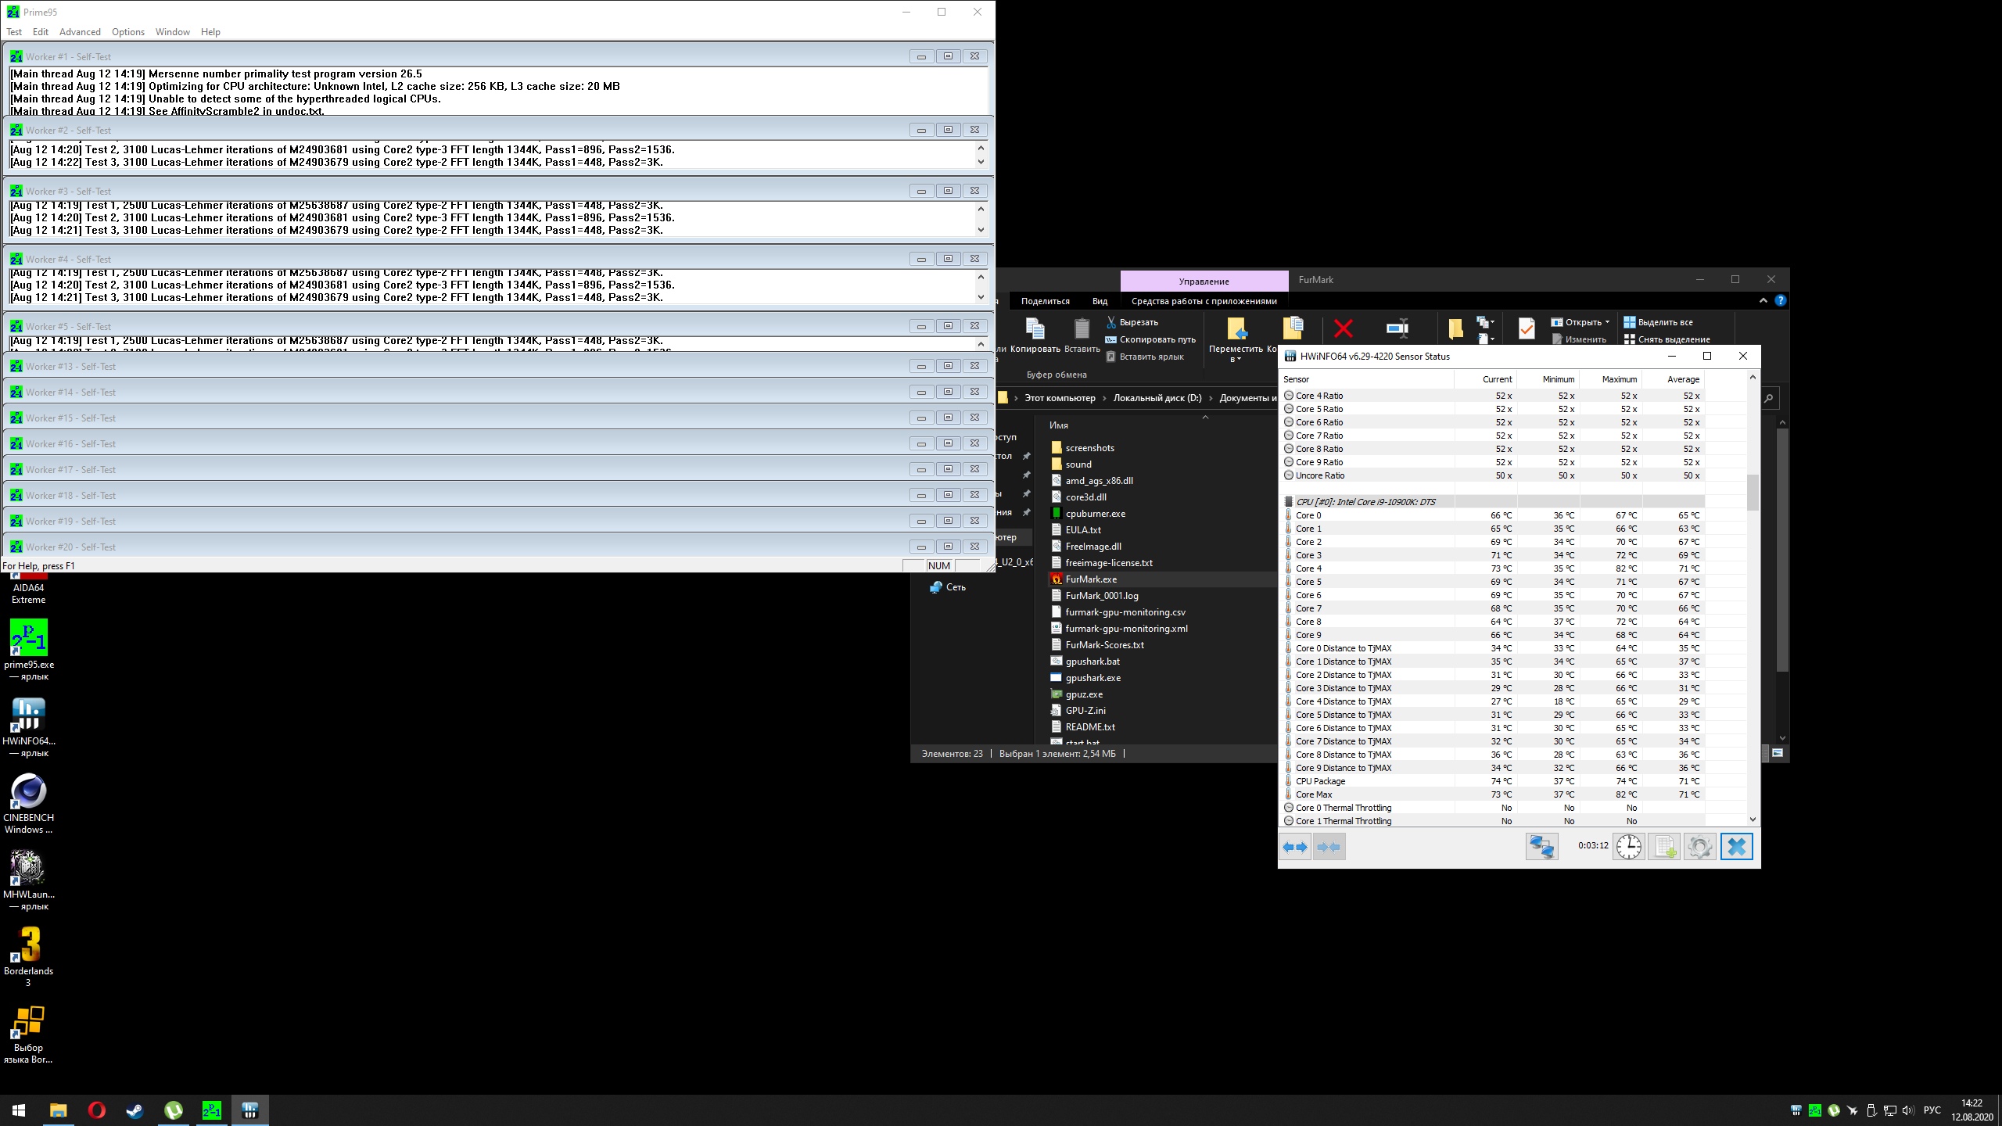Click the red X delete icon in Explorer ribbon

pos(1343,328)
